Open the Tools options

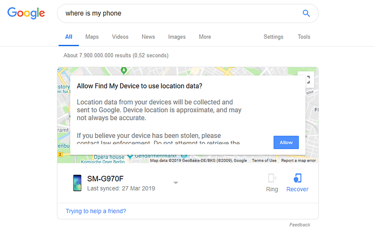[x=304, y=37]
